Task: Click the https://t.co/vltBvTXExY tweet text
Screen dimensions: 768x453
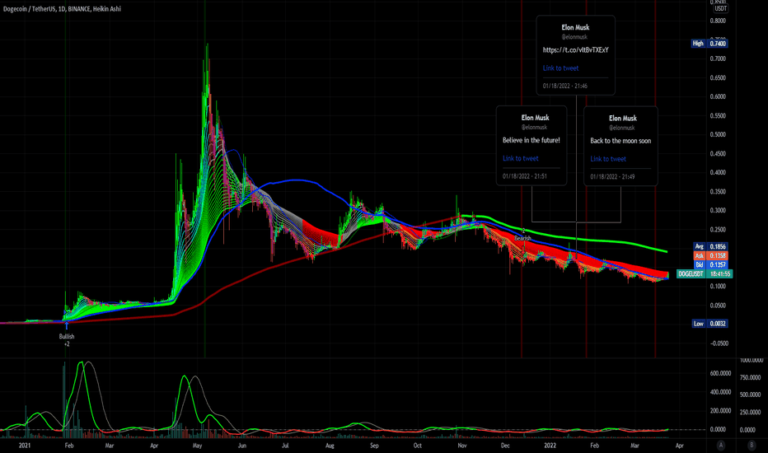Action: (575, 50)
